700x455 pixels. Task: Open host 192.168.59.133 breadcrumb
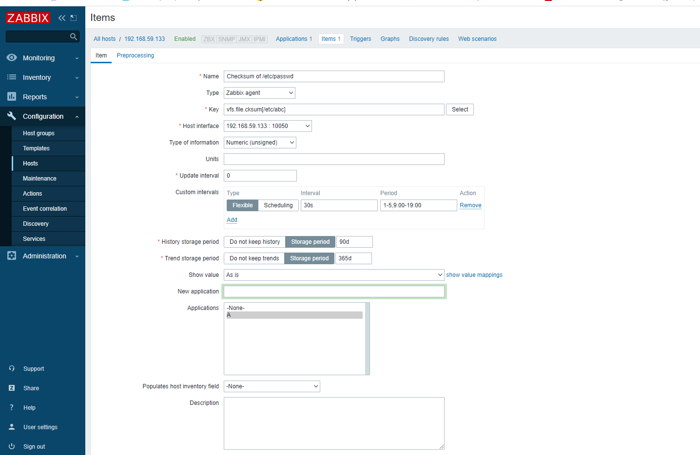click(145, 39)
